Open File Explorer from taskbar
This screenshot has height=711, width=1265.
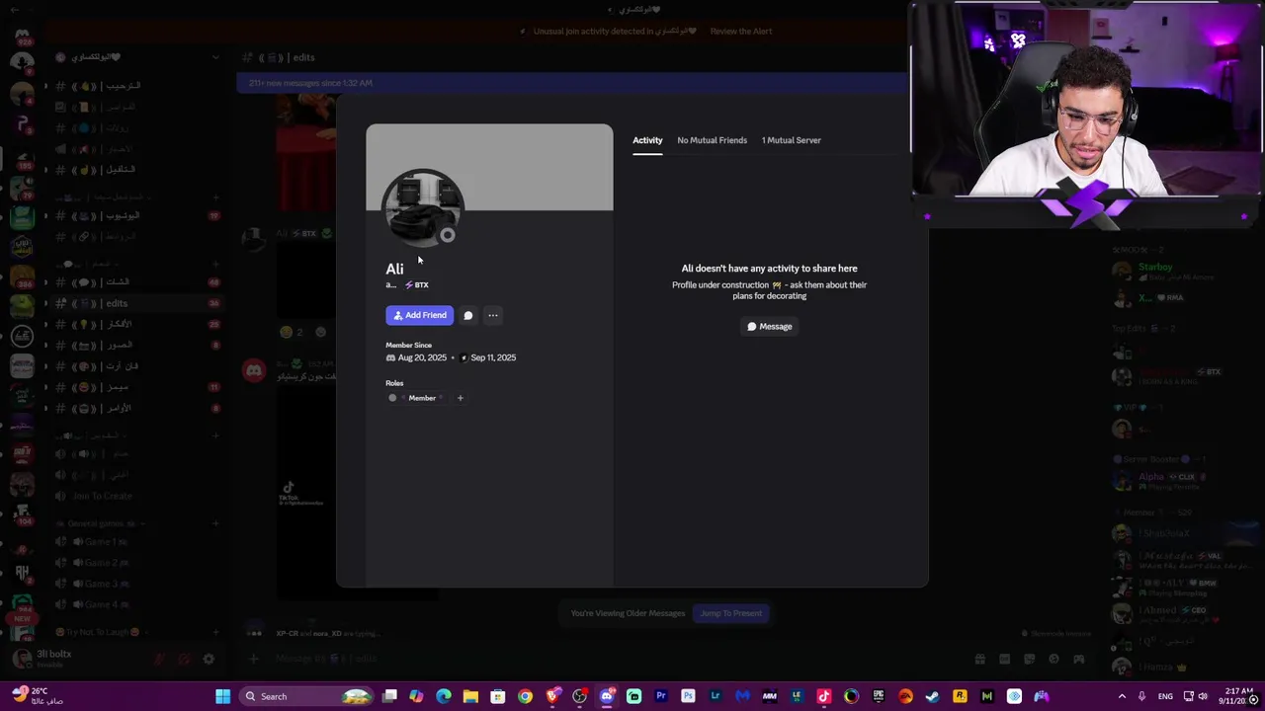click(x=470, y=696)
